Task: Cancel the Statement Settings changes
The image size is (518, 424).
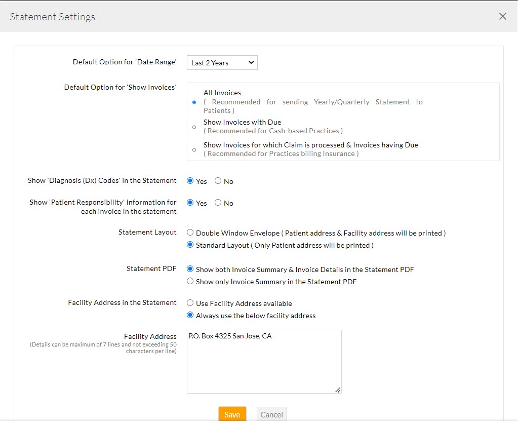Action: pos(271,414)
